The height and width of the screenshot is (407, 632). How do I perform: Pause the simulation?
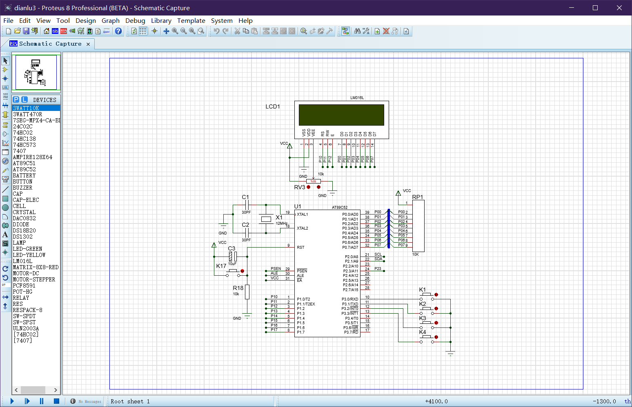click(42, 401)
